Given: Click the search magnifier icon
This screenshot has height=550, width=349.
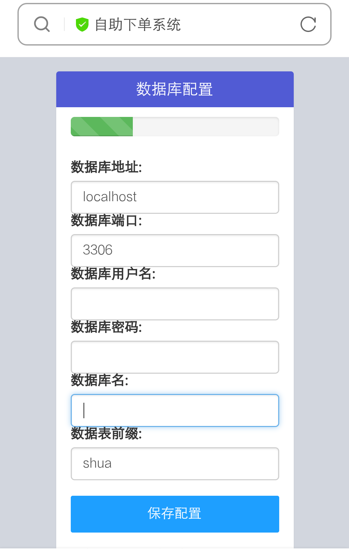Looking at the screenshot, I should click(x=42, y=25).
